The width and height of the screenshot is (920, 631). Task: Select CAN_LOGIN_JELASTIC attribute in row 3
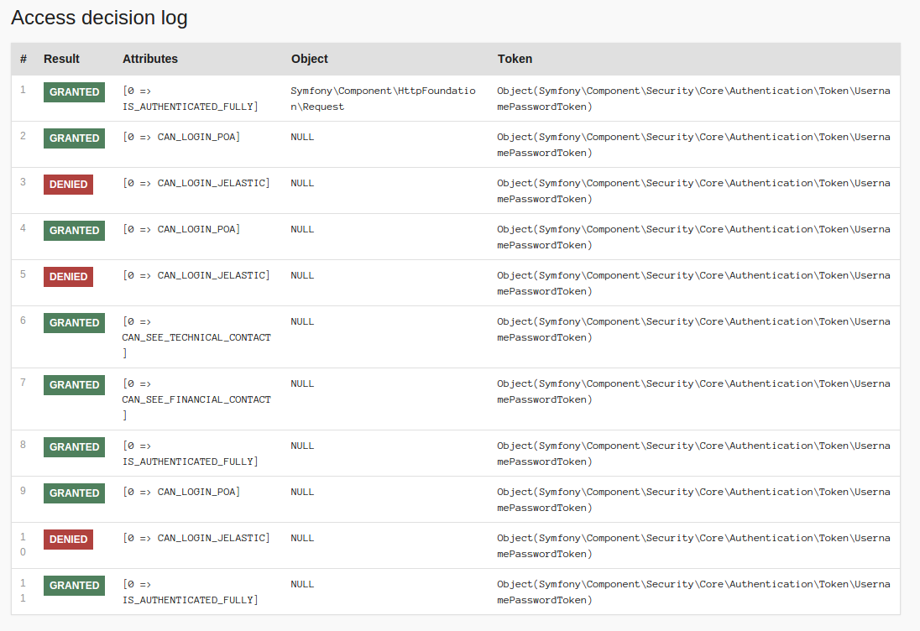[196, 184]
